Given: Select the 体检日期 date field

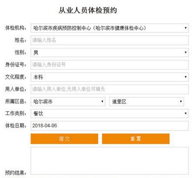Looking at the screenshot, I should tap(109, 126).
